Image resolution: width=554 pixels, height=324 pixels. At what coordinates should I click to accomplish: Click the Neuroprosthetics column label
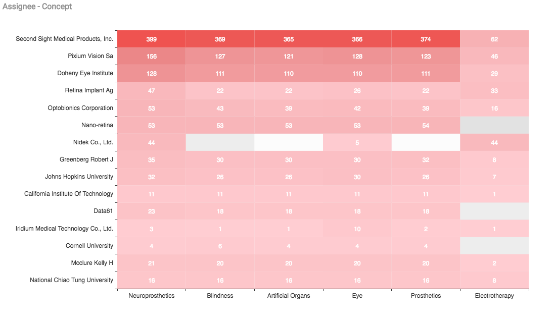152,296
